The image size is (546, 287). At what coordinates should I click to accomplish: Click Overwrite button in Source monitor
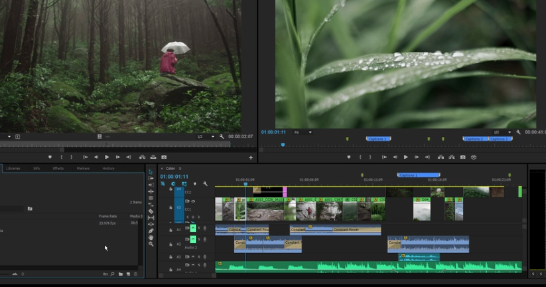[x=153, y=157]
